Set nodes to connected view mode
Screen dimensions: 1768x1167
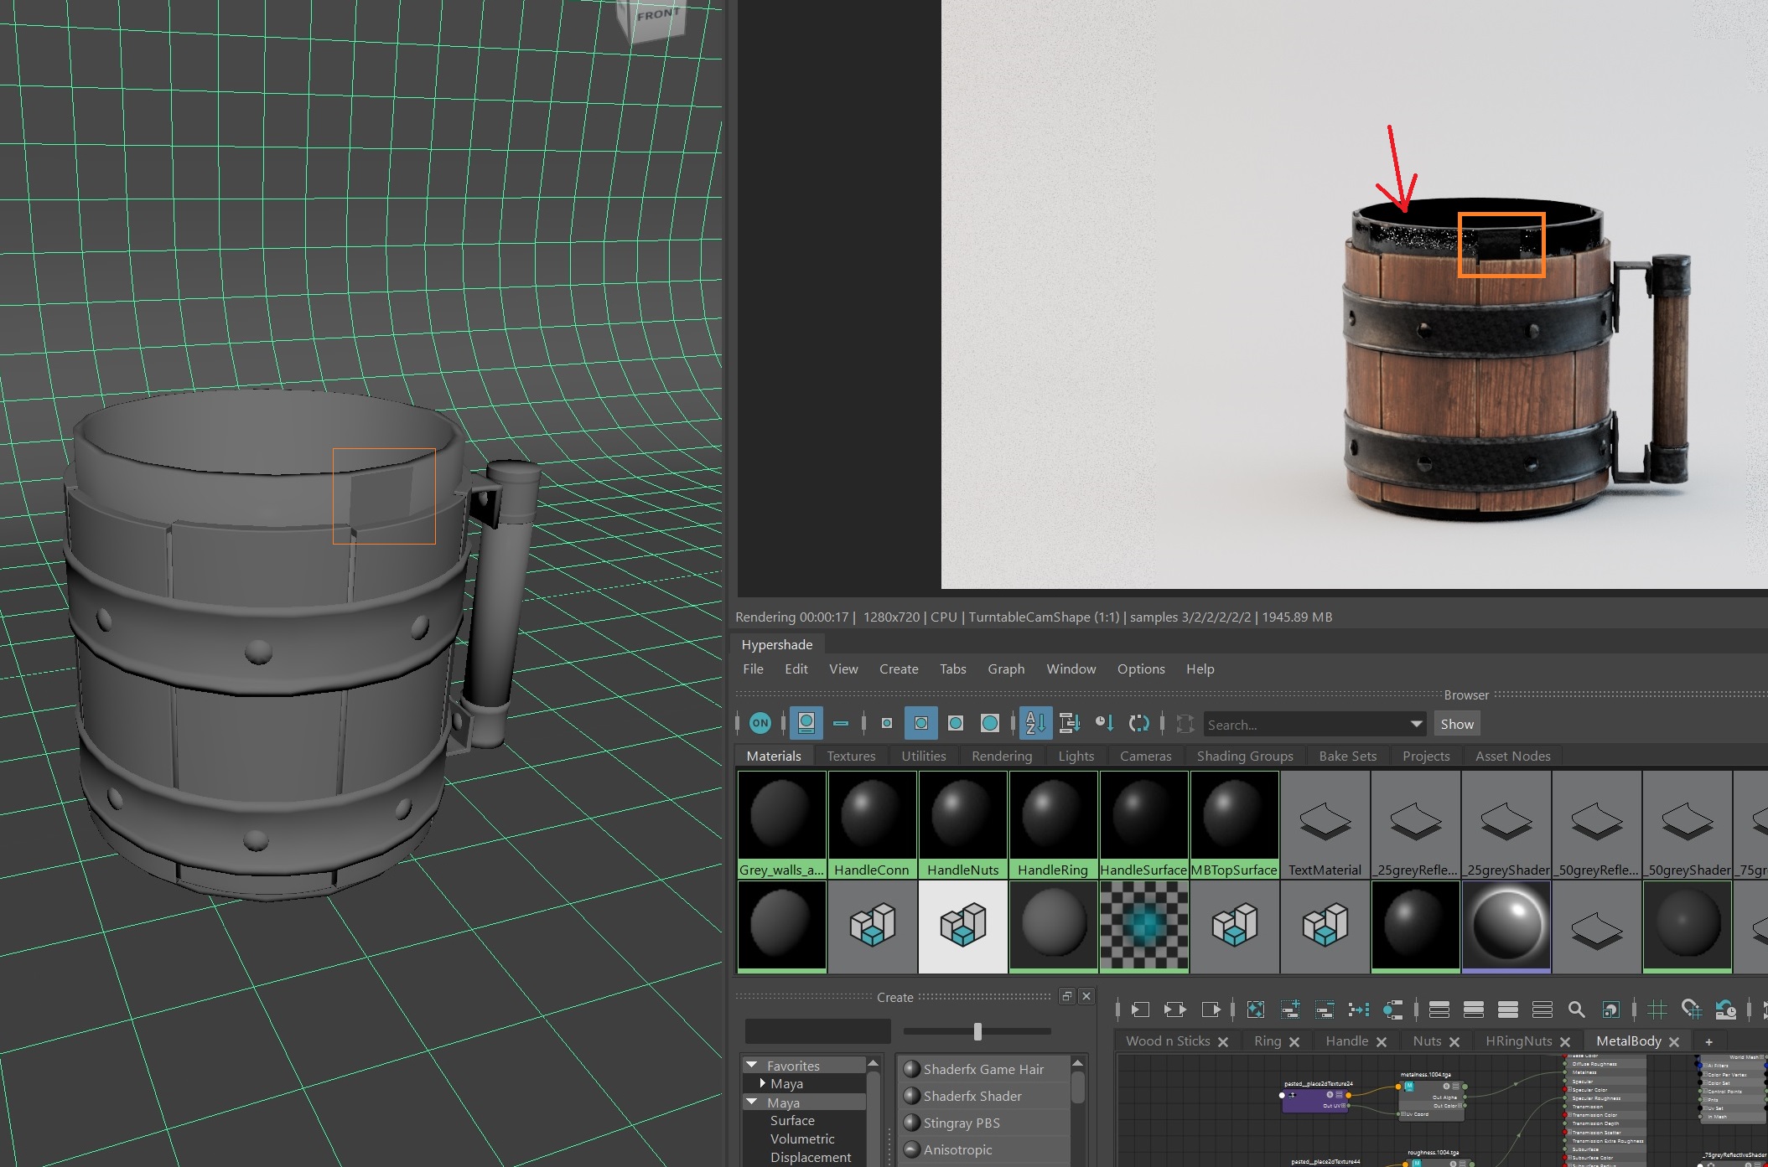click(1473, 1010)
